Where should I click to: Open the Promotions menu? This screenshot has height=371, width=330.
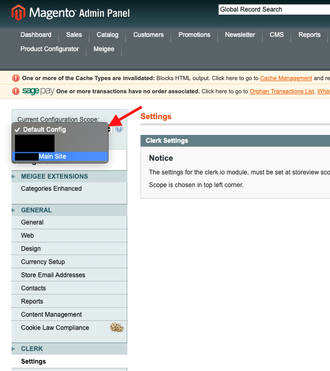click(x=194, y=35)
